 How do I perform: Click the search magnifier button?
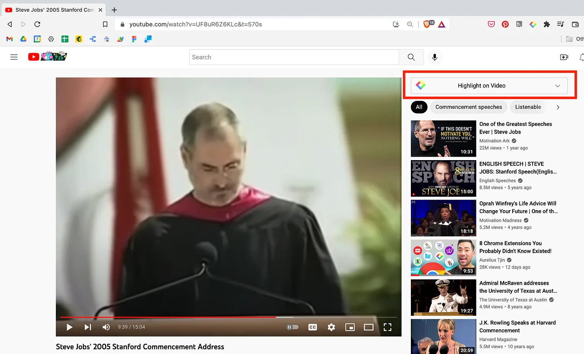[x=411, y=57]
